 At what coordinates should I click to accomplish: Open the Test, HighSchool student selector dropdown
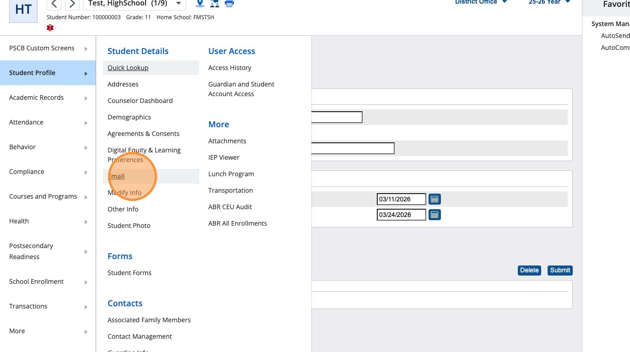135,4
